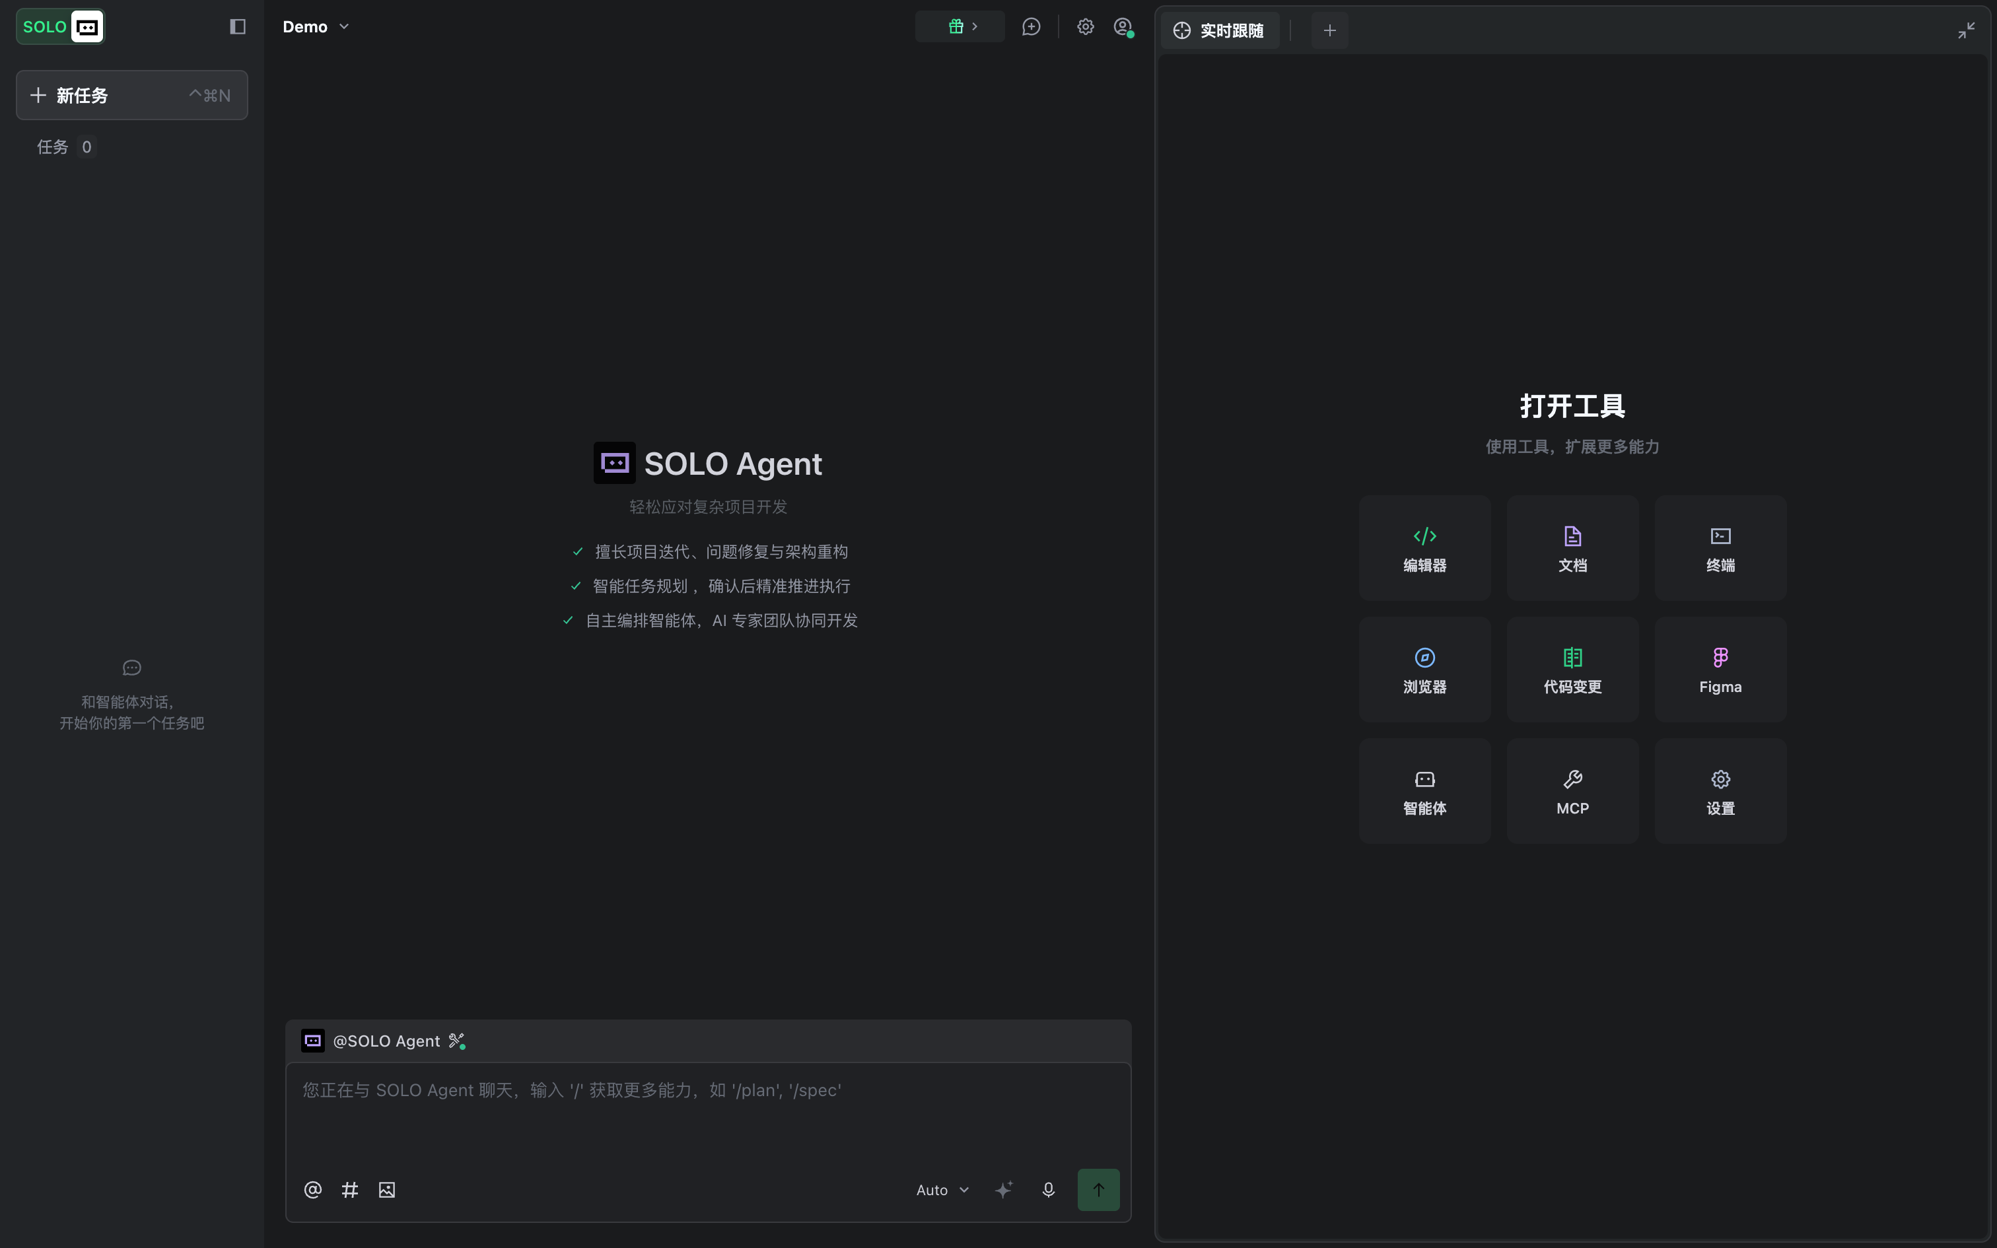Open the 设置 settings tool card
The width and height of the screenshot is (1997, 1248).
pos(1720,791)
